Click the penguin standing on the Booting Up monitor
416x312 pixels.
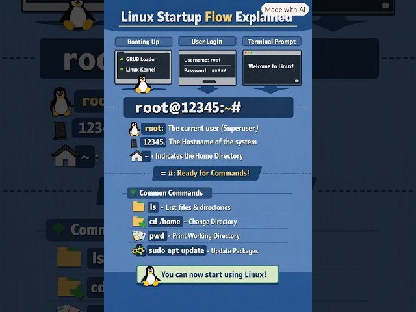[x=143, y=84]
